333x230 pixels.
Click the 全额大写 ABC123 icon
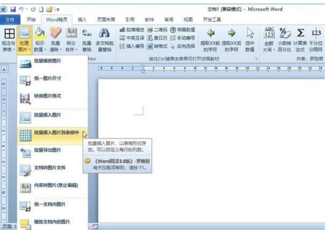pyautogui.click(x=269, y=33)
